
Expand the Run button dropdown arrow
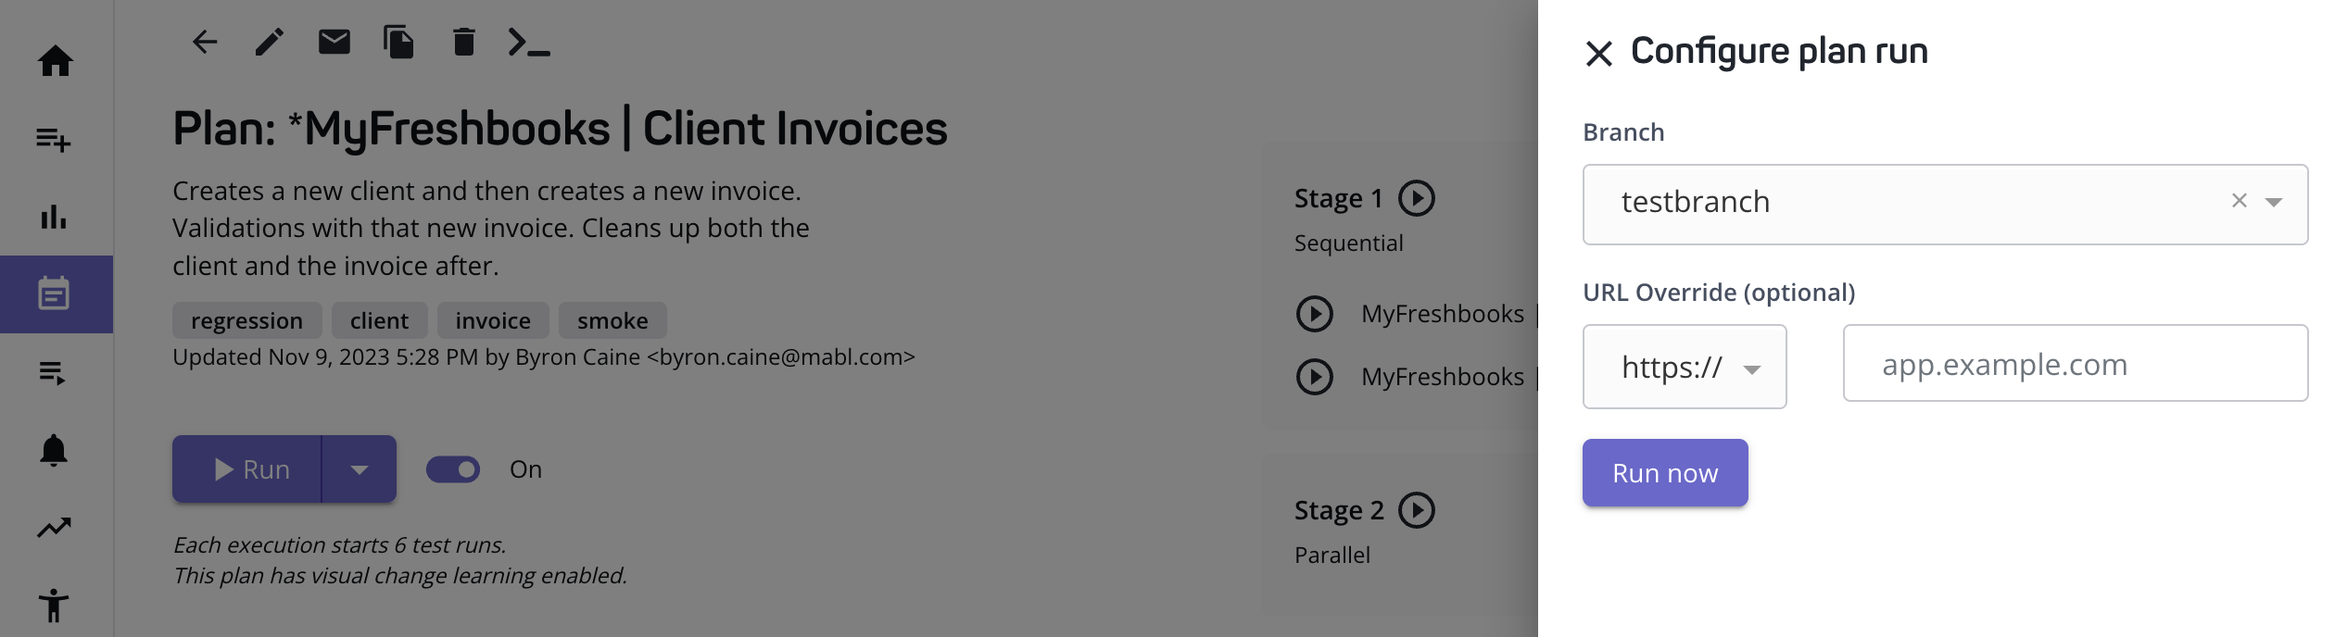pos(360,469)
